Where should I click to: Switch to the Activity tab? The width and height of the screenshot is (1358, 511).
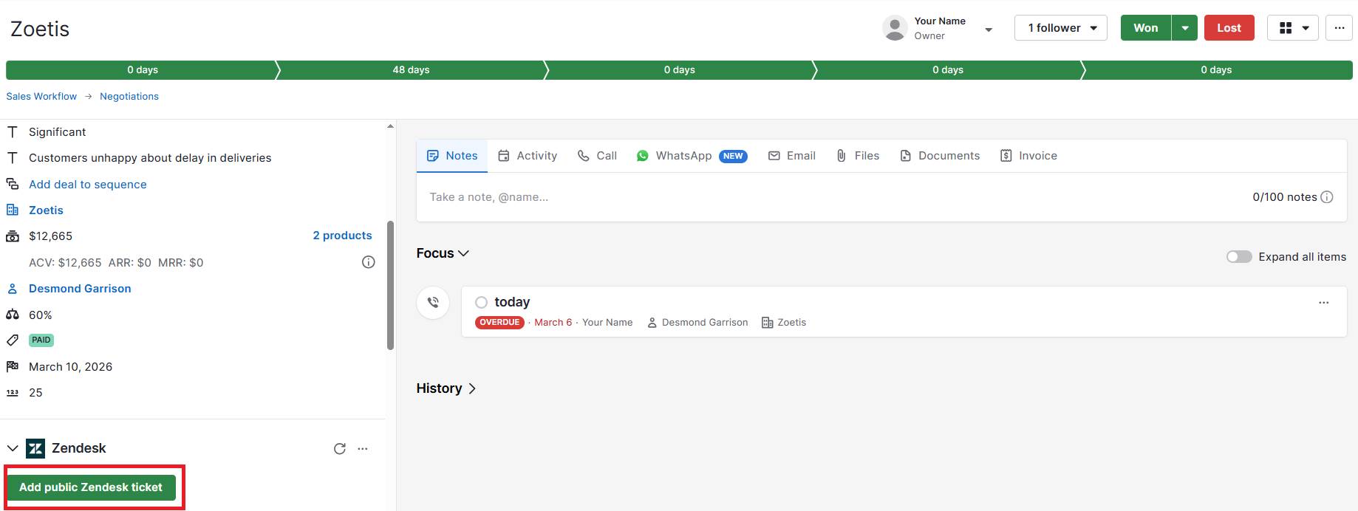click(528, 156)
